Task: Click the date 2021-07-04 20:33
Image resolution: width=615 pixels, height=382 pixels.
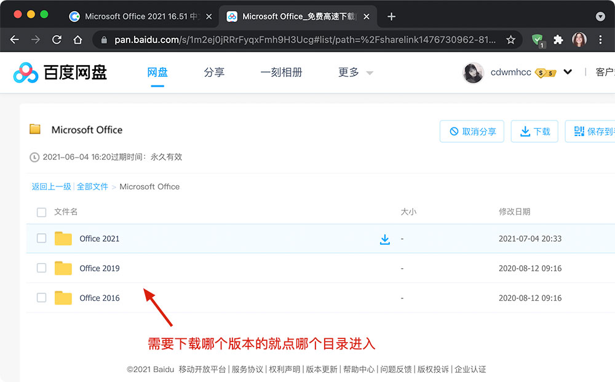Action: [530, 239]
